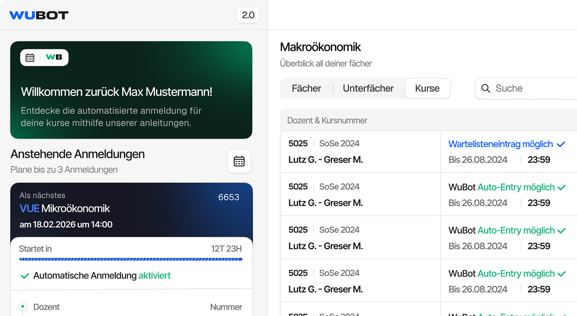Click blue checkmark next to Wartelisteneintrag möglich
The image size is (577, 316).
(x=561, y=144)
